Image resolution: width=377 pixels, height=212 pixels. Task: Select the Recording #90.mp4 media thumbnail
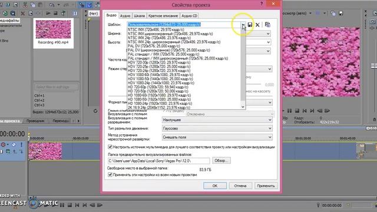click(53, 32)
